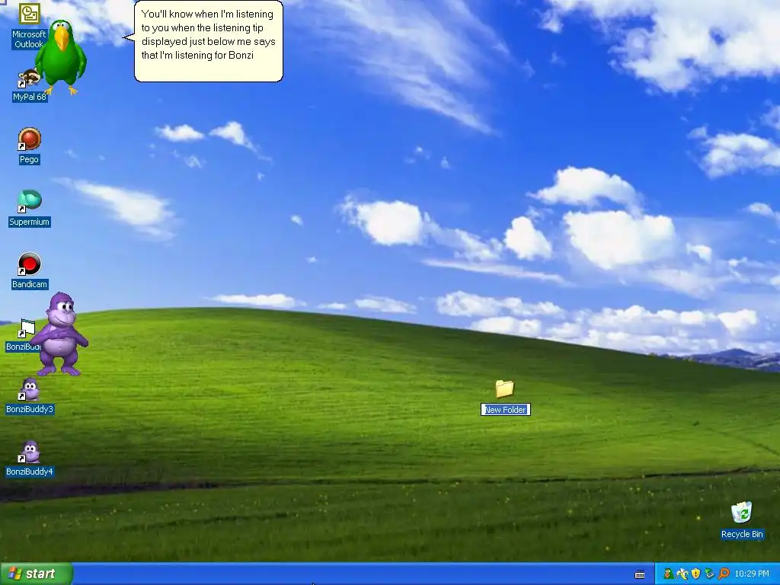Screen dimensions: 780x585
Task: Click the BonziBuddy4 label text
Action: (30, 472)
